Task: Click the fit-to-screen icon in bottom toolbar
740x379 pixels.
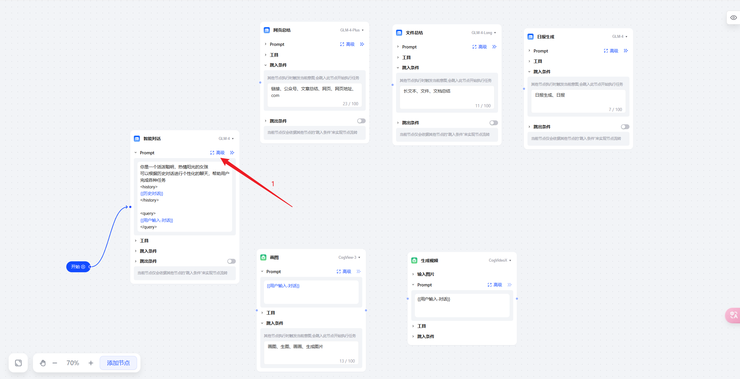Action: 18,363
